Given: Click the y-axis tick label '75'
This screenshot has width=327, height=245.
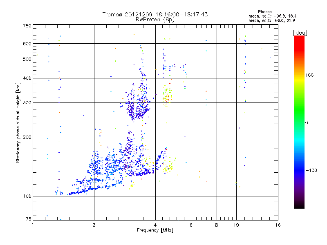Looking at the screenshot, I should point(29,219).
